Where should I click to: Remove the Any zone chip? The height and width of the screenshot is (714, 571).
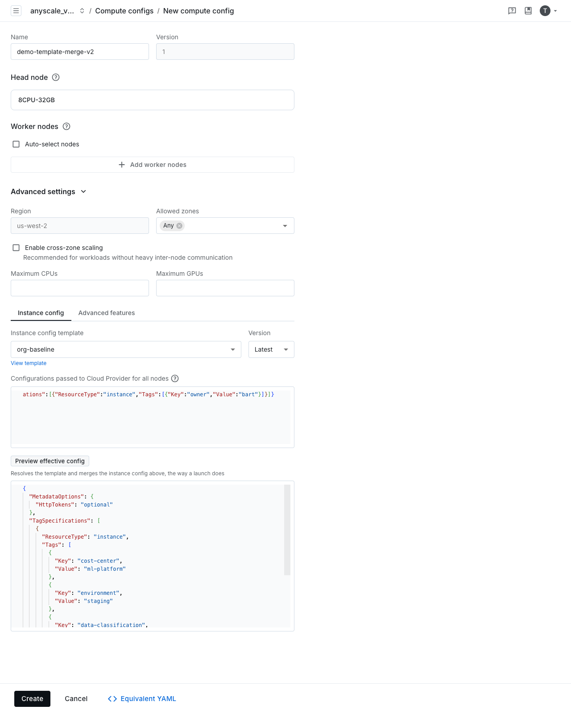(x=179, y=226)
